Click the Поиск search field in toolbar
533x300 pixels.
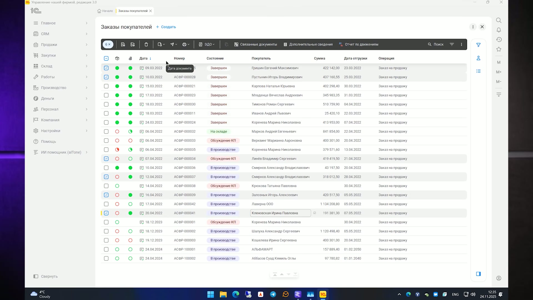click(x=436, y=44)
